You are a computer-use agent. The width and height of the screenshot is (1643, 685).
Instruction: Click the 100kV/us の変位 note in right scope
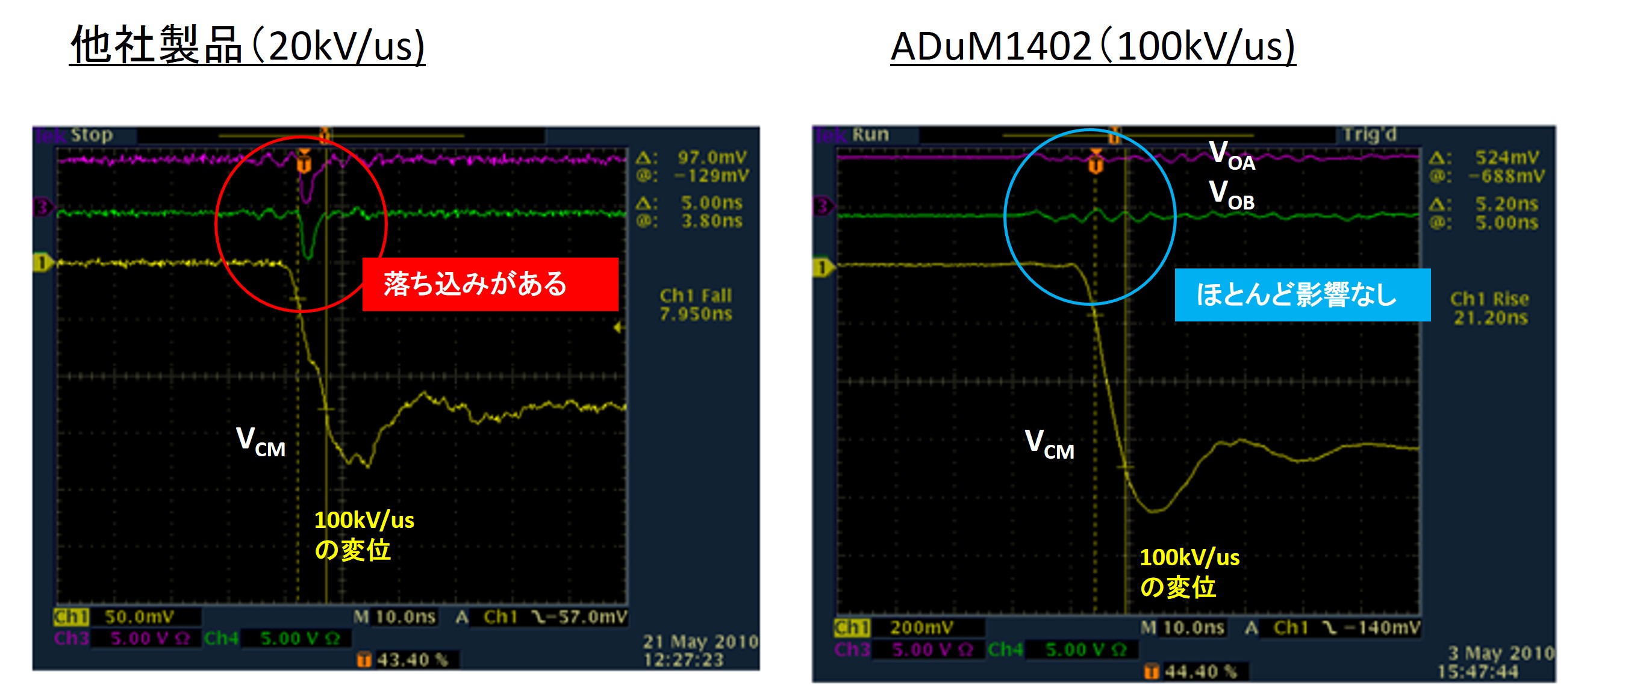[x=1189, y=572]
